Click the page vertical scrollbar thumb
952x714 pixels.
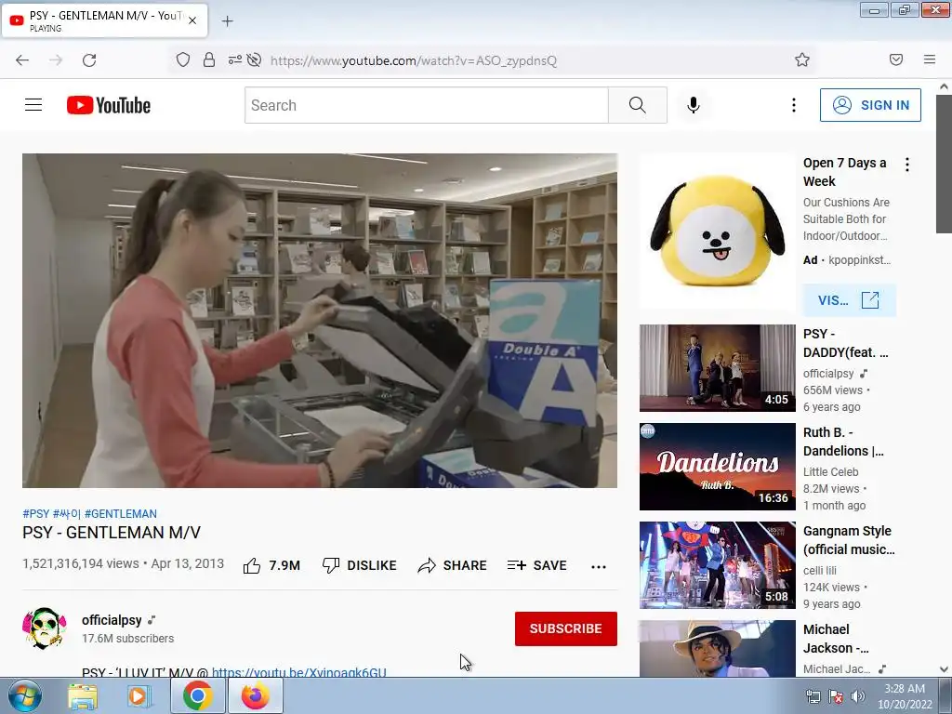pyautogui.click(x=944, y=164)
